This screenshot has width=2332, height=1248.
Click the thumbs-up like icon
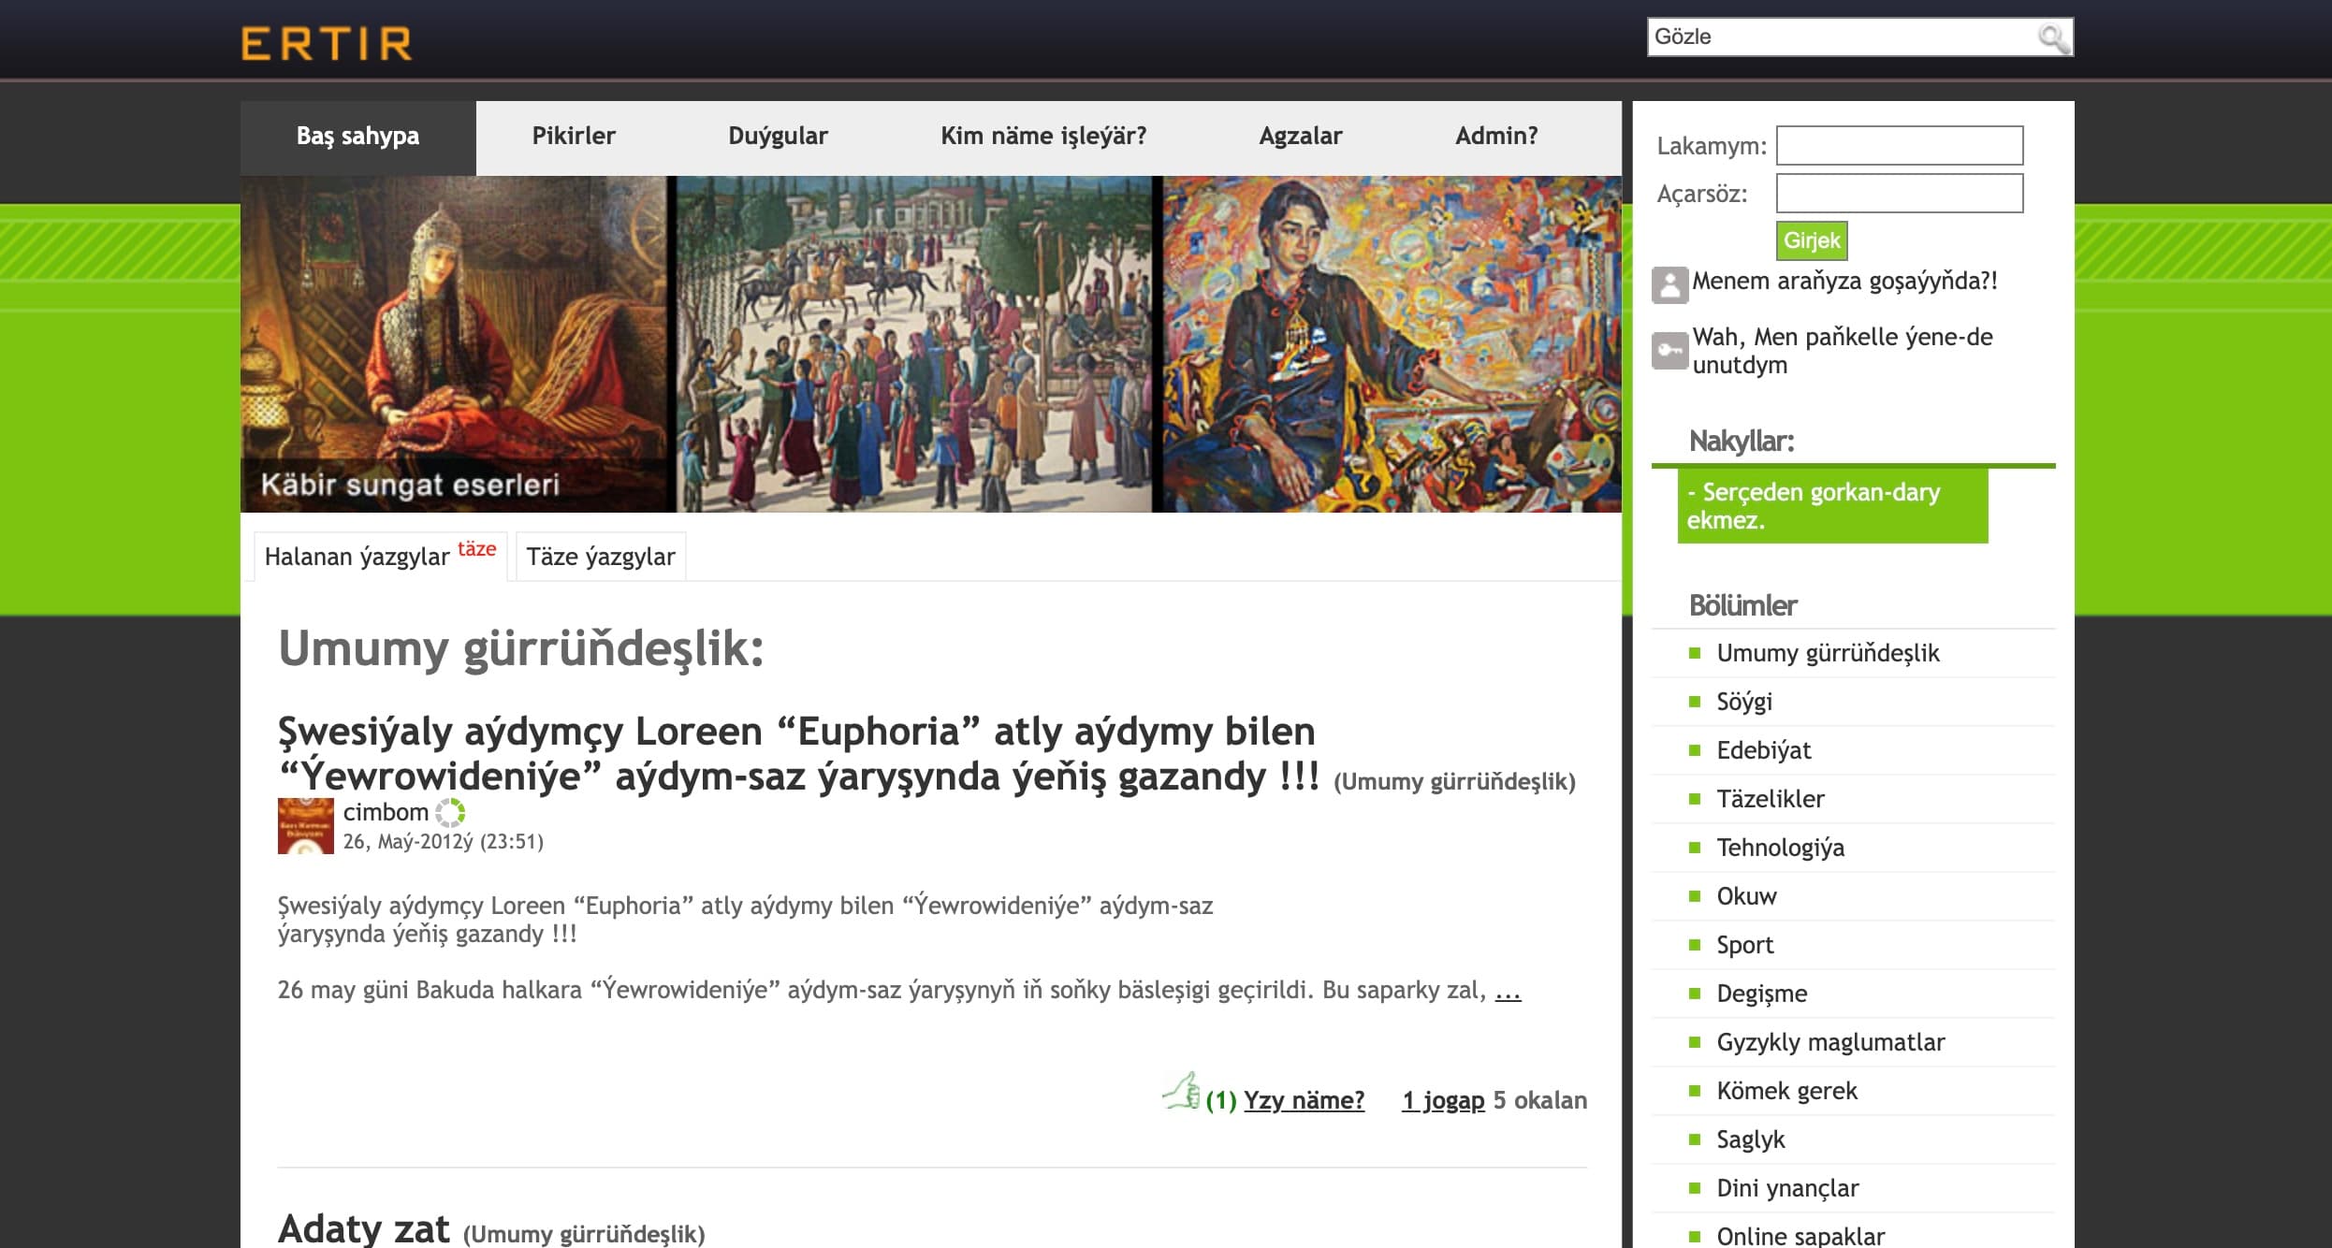(x=1181, y=1091)
